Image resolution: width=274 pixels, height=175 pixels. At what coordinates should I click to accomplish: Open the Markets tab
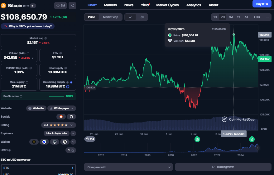pyautogui.click(x=110, y=5)
